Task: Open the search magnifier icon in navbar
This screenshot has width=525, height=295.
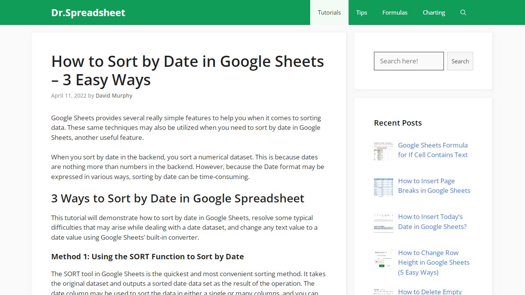Action: [463, 13]
